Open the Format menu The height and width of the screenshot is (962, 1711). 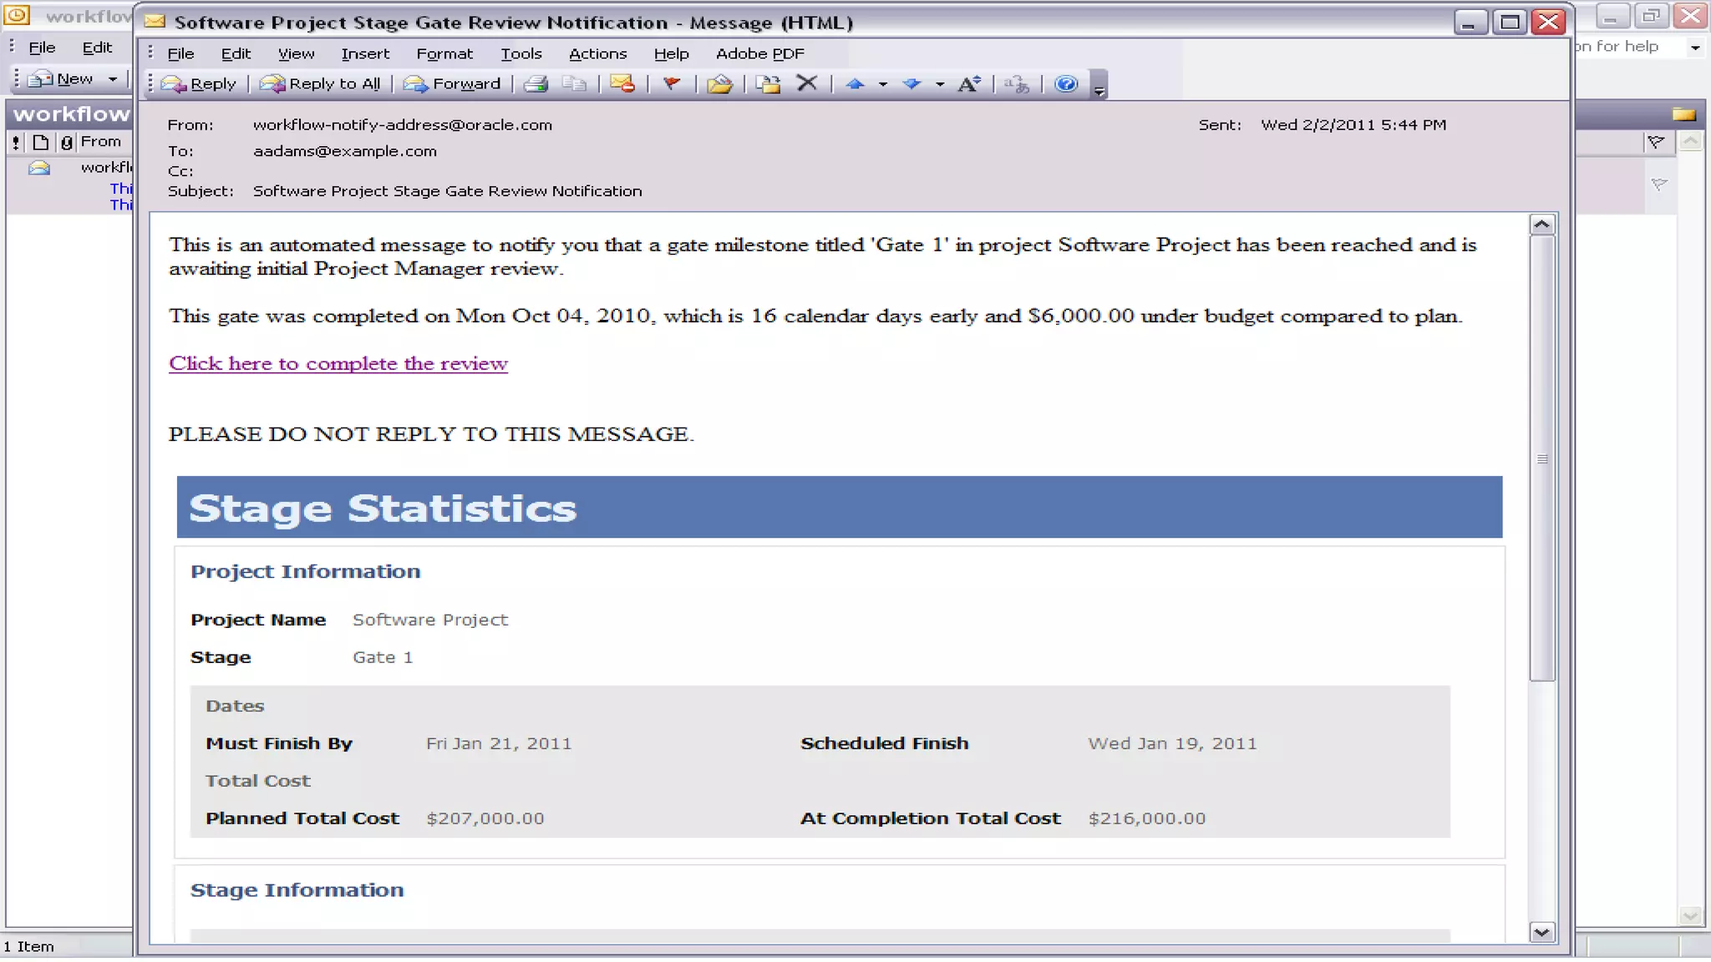pos(444,53)
